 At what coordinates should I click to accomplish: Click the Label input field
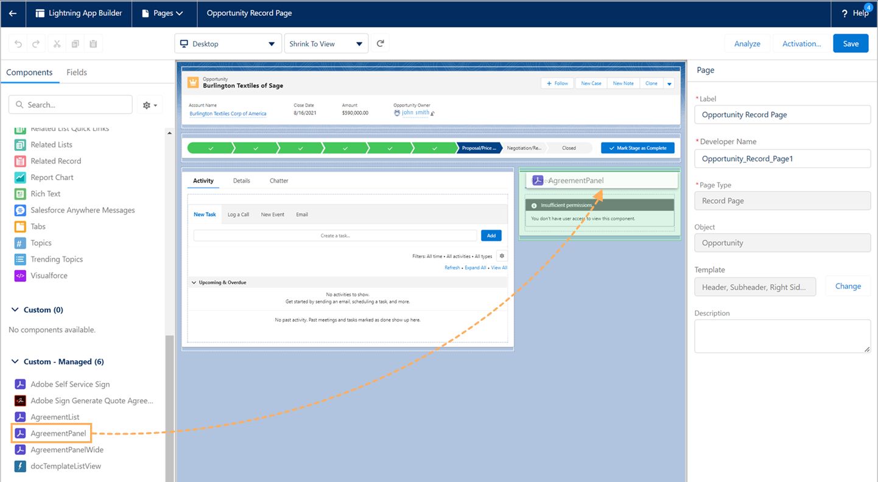(x=782, y=114)
